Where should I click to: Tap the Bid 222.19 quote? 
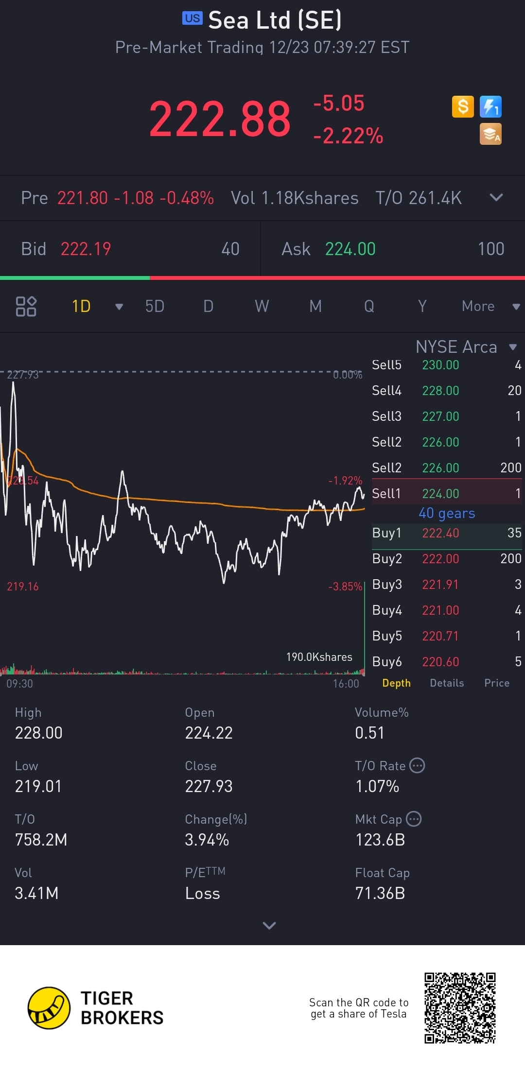[130, 249]
